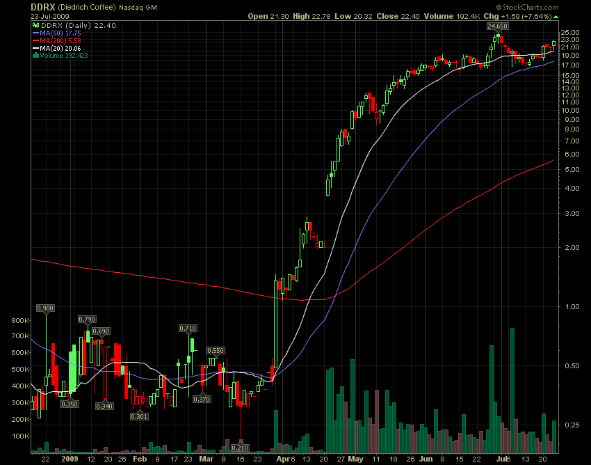Click the 1.00 price axis label

point(572,307)
